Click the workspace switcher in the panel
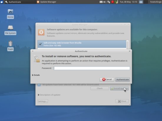 (143, 2)
